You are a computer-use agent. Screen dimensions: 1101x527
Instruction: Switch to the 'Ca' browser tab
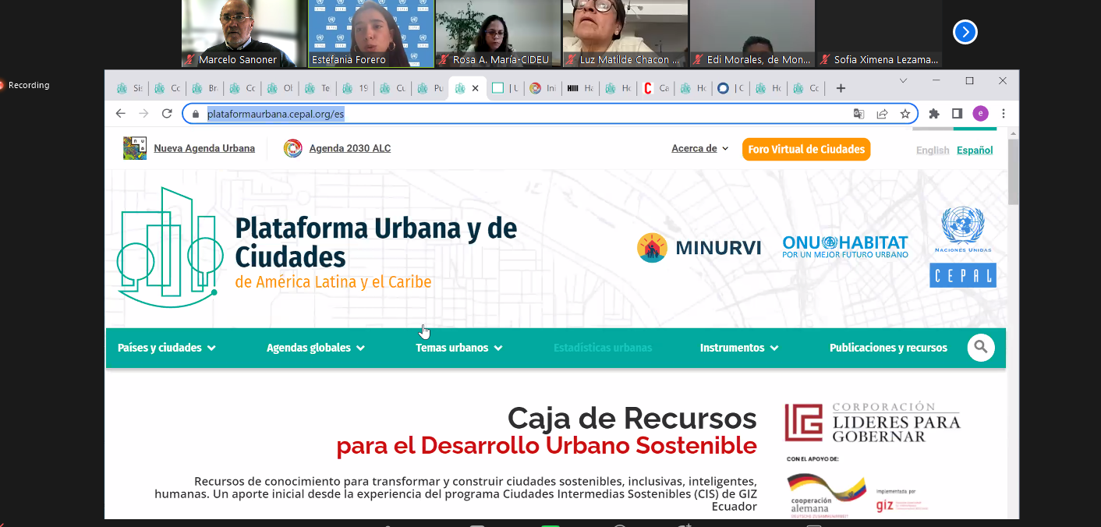click(656, 88)
